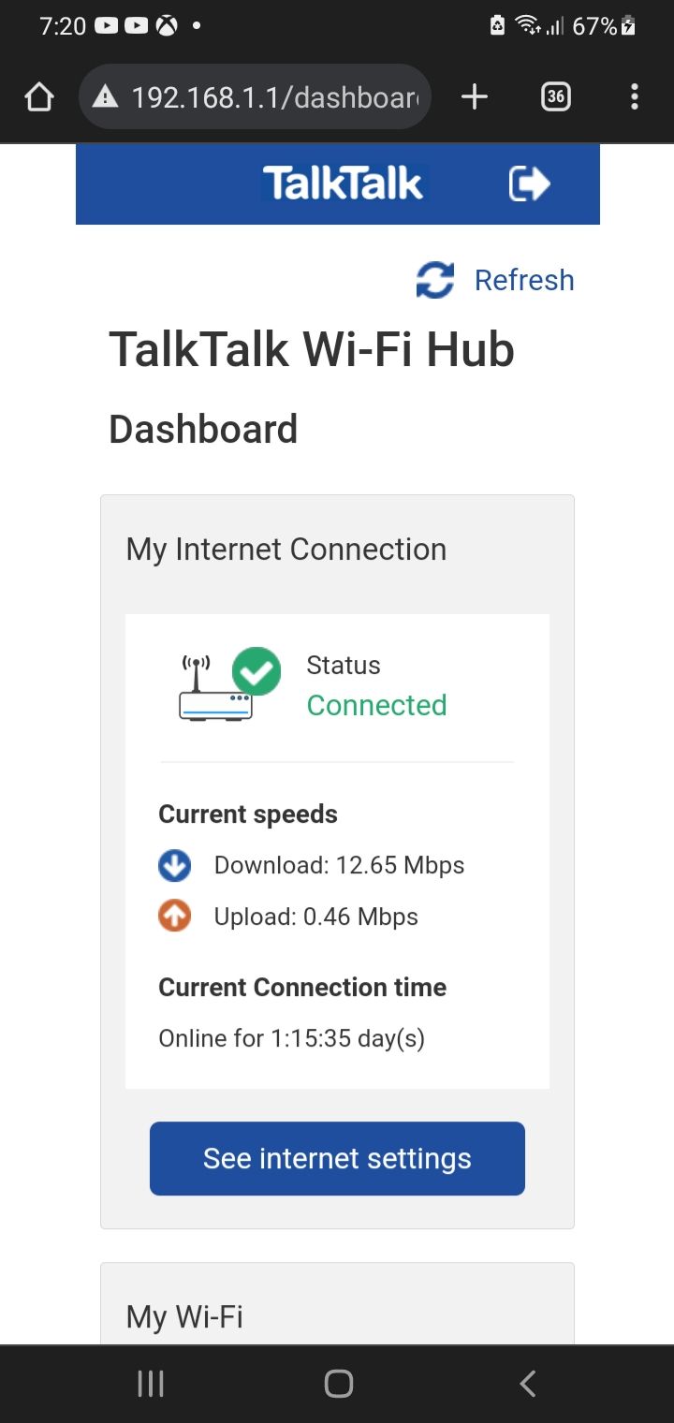Tap the not-secure warning triangle icon
This screenshot has width=674, height=1423.
[x=106, y=96]
